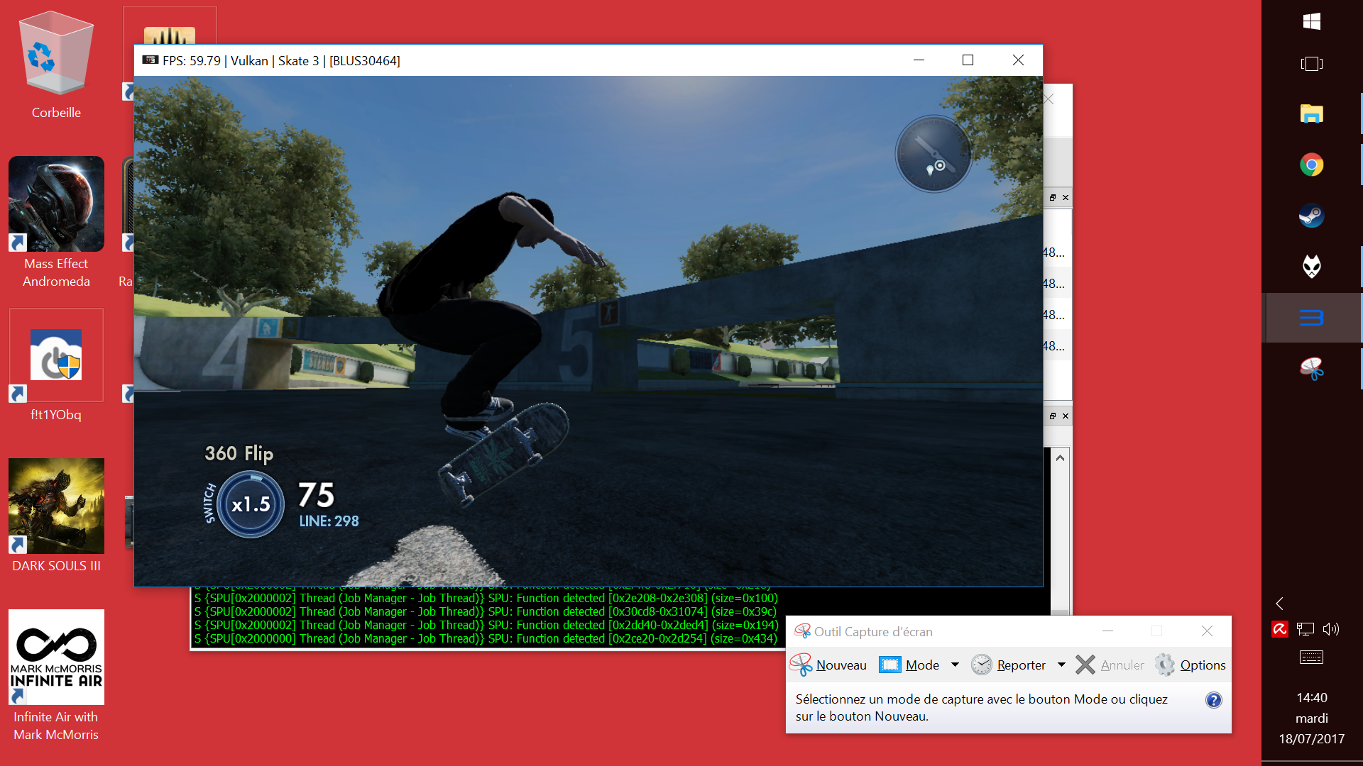This screenshot has height=766, width=1363.
Task: Select log line with size=0x100
Action: pyautogui.click(x=486, y=598)
